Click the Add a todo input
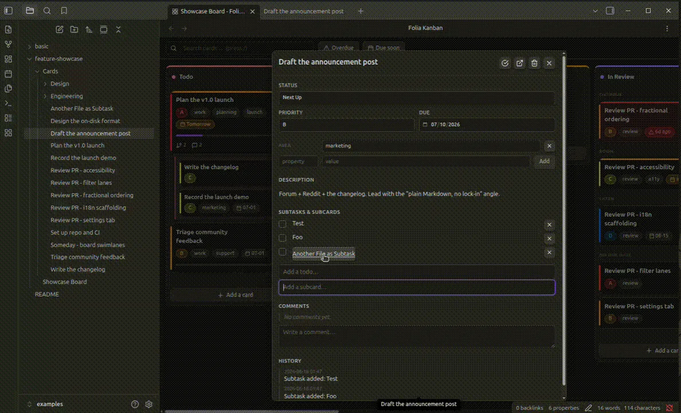This screenshot has width=681, height=413. pos(416,272)
